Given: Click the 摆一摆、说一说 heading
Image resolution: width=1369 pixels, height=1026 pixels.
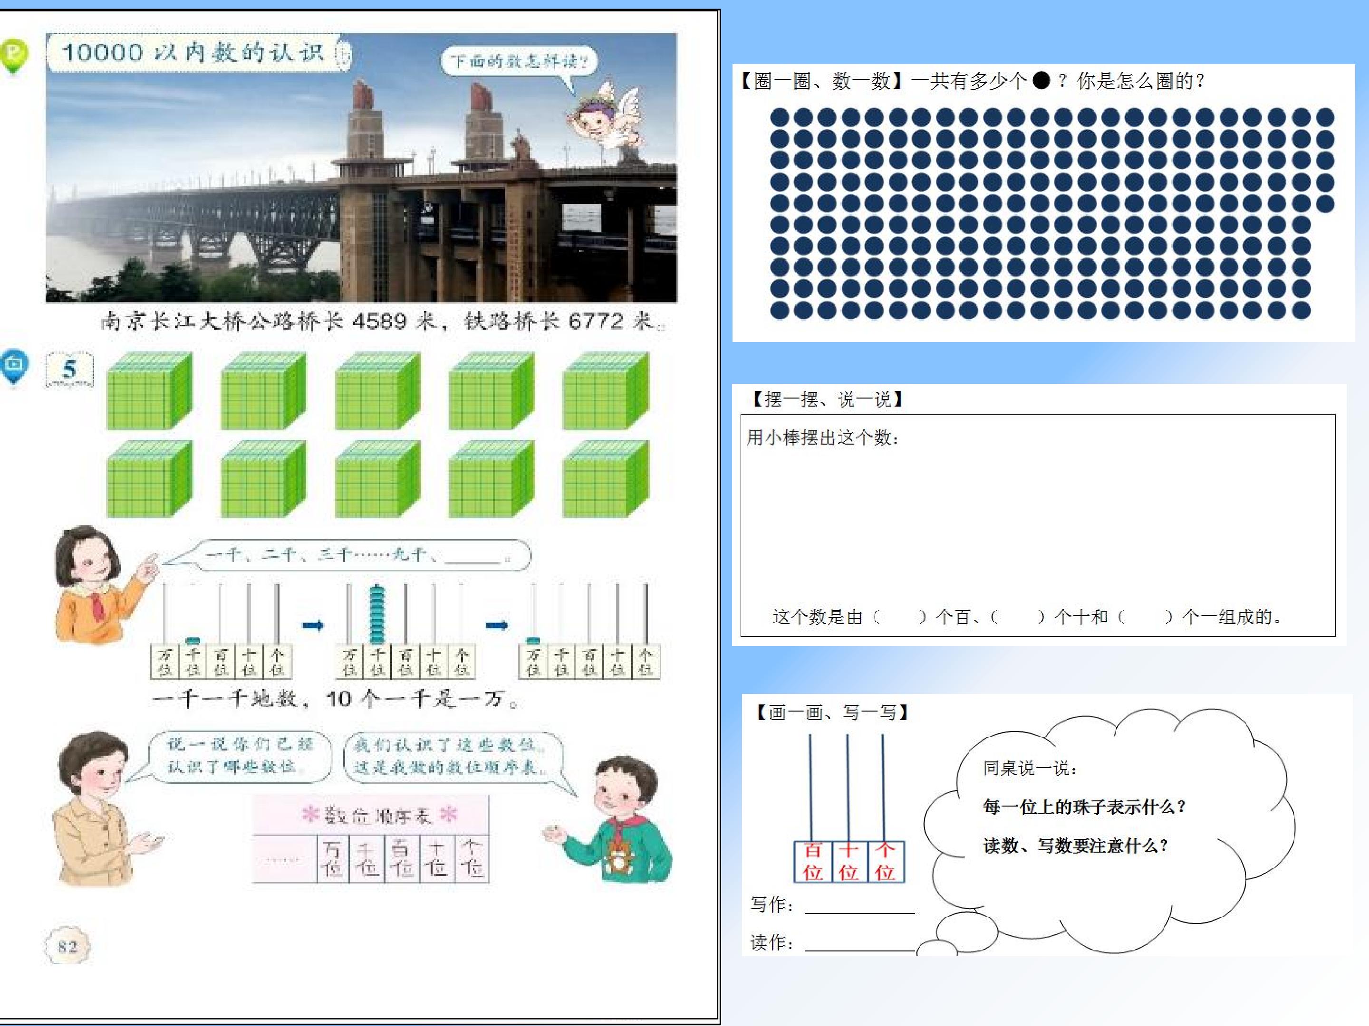Looking at the screenshot, I should (x=828, y=399).
